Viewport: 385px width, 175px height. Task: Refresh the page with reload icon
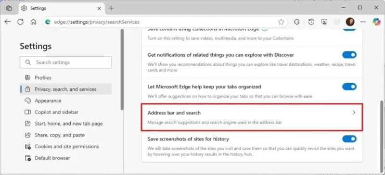coord(20,22)
